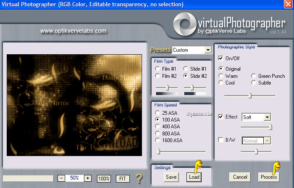The width and height of the screenshot is (294, 188).
Task: Click the yellow question mark help icon
Action: (x=139, y=178)
